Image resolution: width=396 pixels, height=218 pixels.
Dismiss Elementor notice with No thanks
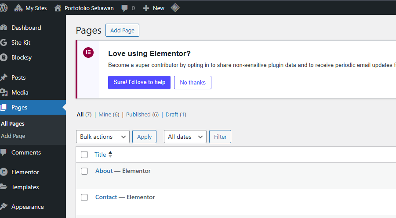(x=193, y=82)
